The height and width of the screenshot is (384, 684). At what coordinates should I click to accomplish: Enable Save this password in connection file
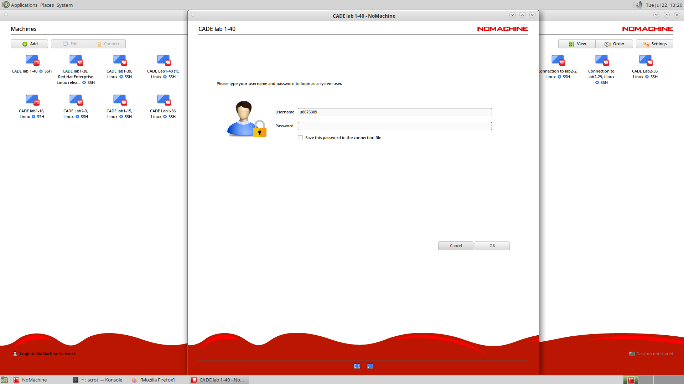point(300,138)
